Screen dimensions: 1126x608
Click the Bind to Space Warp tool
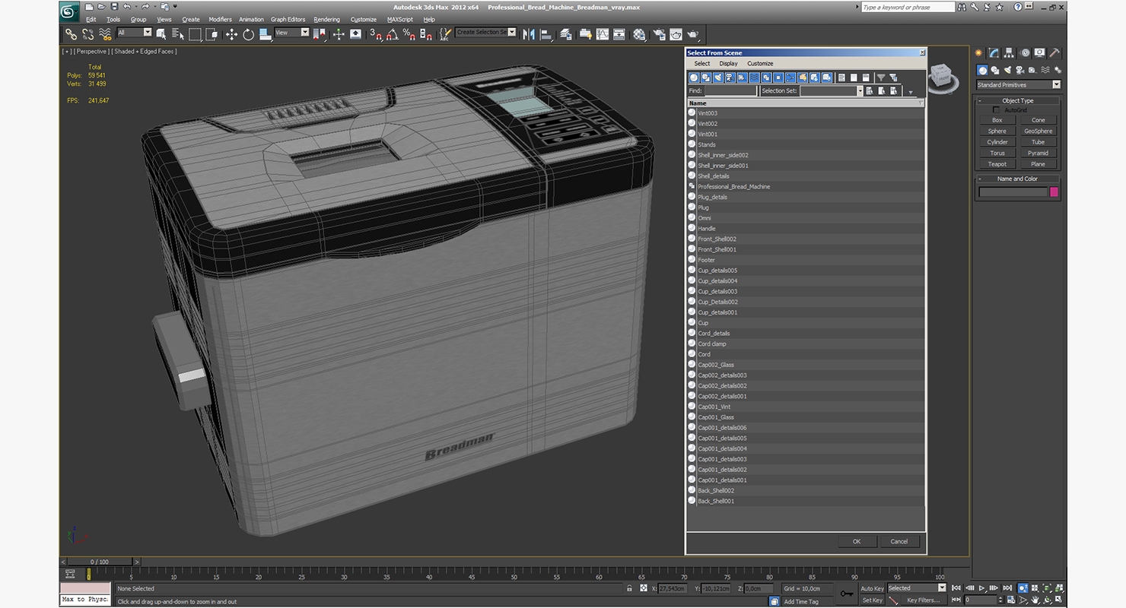tap(105, 34)
